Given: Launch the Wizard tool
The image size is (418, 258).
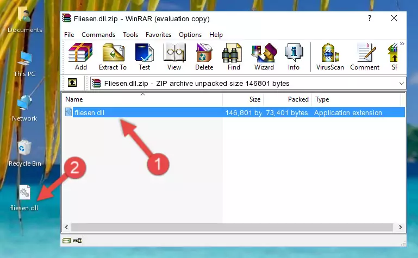Looking at the screenshot, I should pyautogui.click(x=264, y=56).
